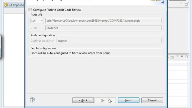Image resolution: width=192 pixels, height=108 pixels.
Task: Open the ssh protocol dropdown
Action: [37, 21]
